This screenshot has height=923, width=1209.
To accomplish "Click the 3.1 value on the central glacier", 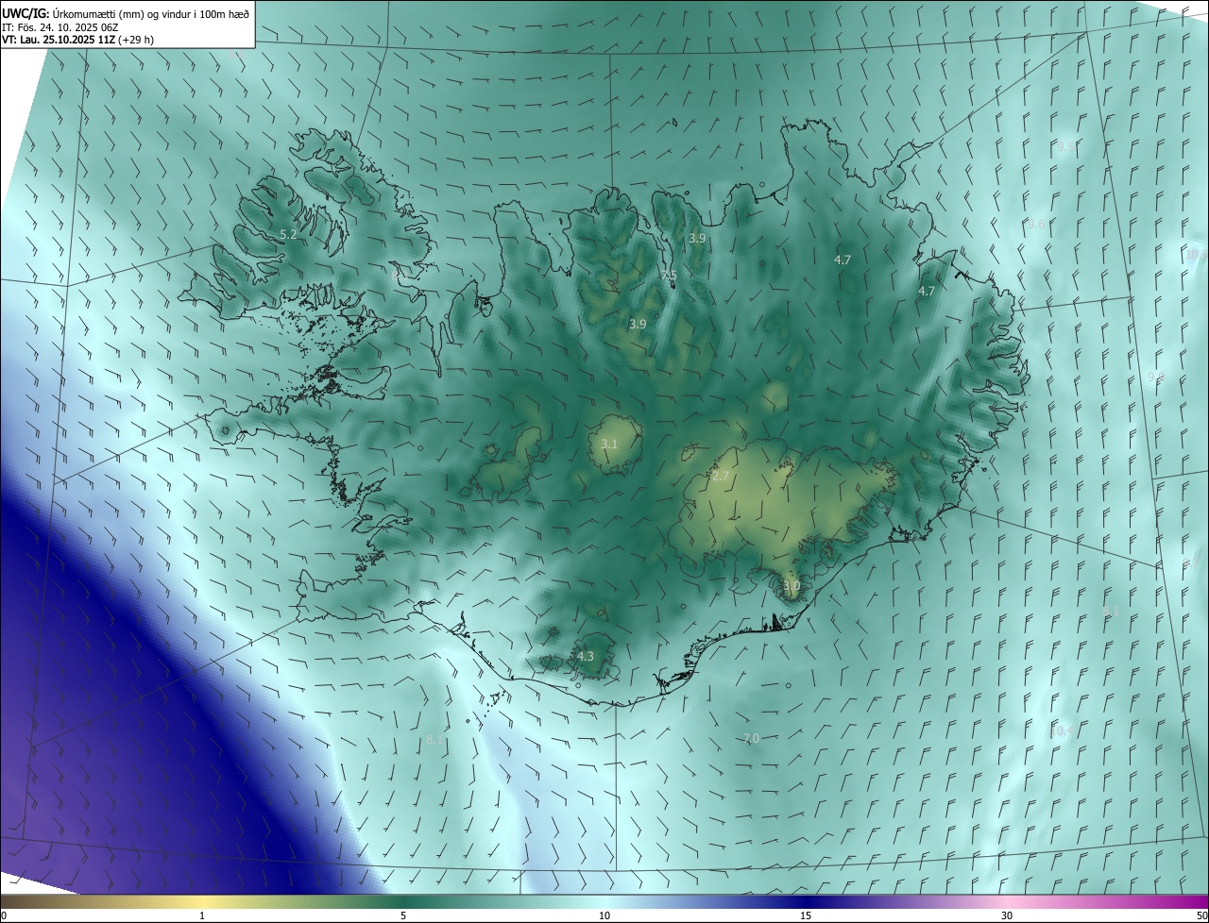I will tap(609, 444).
